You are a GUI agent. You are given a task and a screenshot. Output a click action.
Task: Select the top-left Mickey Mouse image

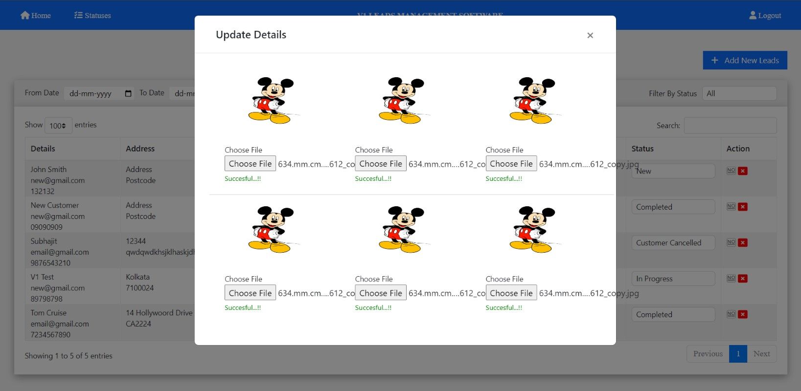pos(273,100)
